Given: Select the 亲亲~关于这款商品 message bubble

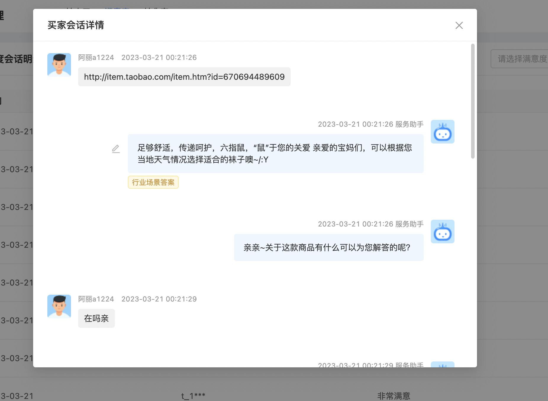Looking at the screenshot, I should 329,247.
